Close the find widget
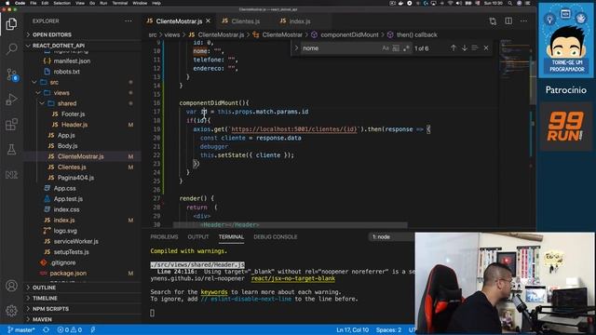Screen dimensions: 596x335 point(486,47)
